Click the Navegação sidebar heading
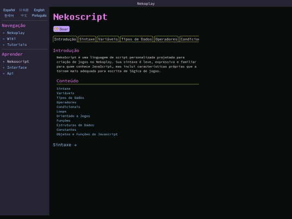The height and width of the screenshot is (219, 292). pyautogui.click(x=14, y=26)
